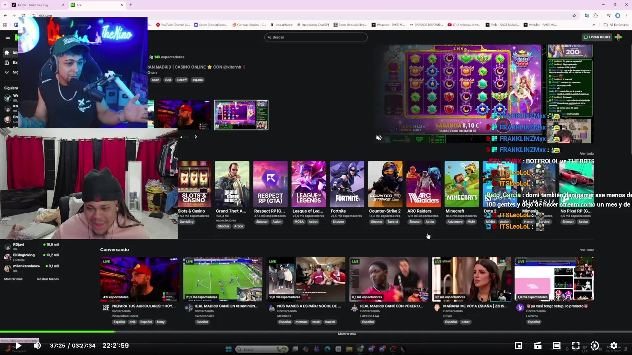Unmute the featured stream speaker icon
The width and height of the screenshot is (632, 355).
(379, 138)
